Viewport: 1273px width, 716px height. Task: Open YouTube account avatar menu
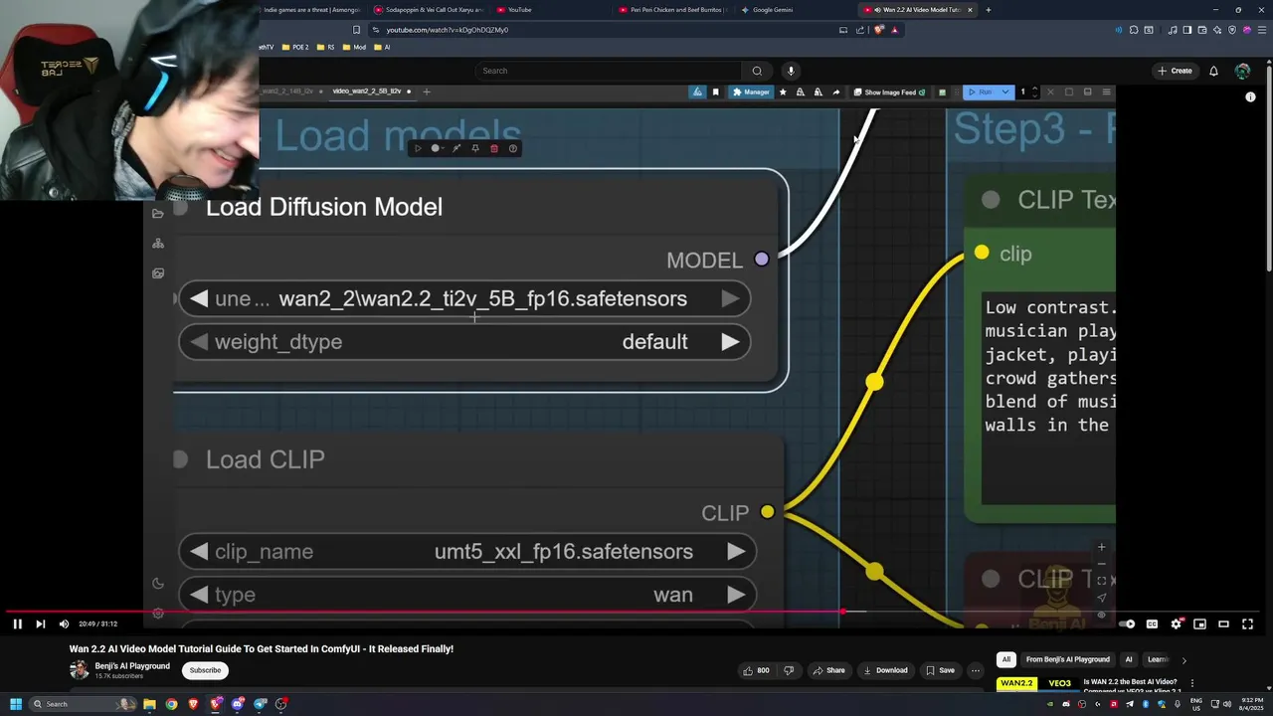point(1242,71)
